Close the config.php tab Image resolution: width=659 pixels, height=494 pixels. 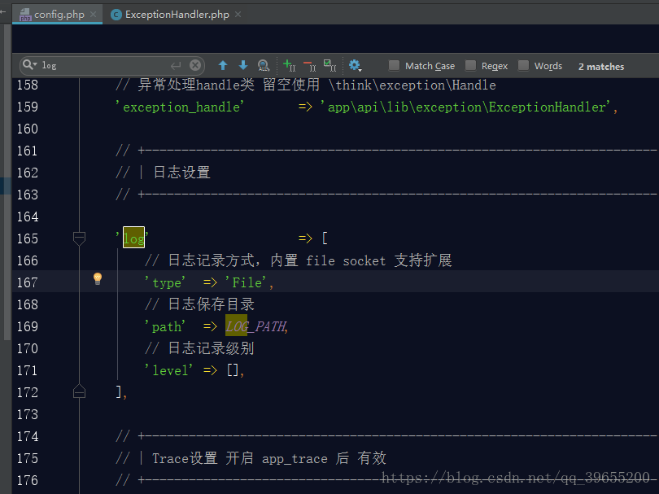pos(94,15)
